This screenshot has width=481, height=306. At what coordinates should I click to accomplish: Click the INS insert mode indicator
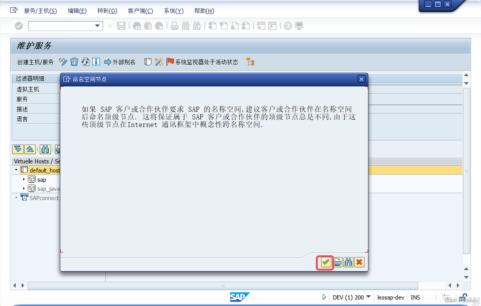click(x=415, y=297)
